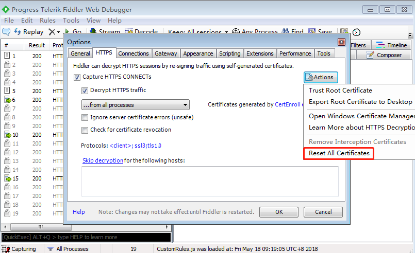Click the protocols client ssl3 tls1.0 link
415x253 pixels.
(x=136, y=146)
